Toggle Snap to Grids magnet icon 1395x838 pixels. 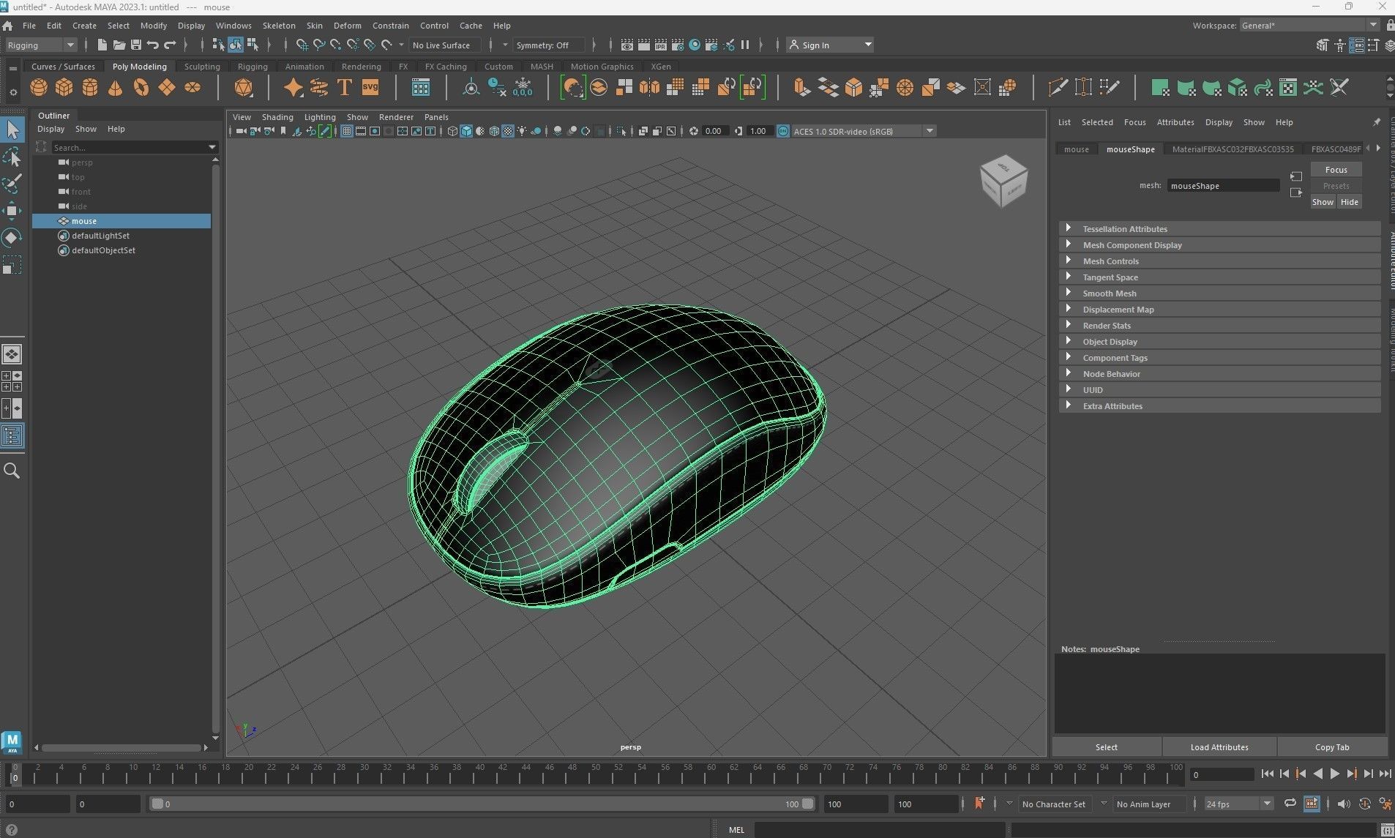[x=302, y=45]
